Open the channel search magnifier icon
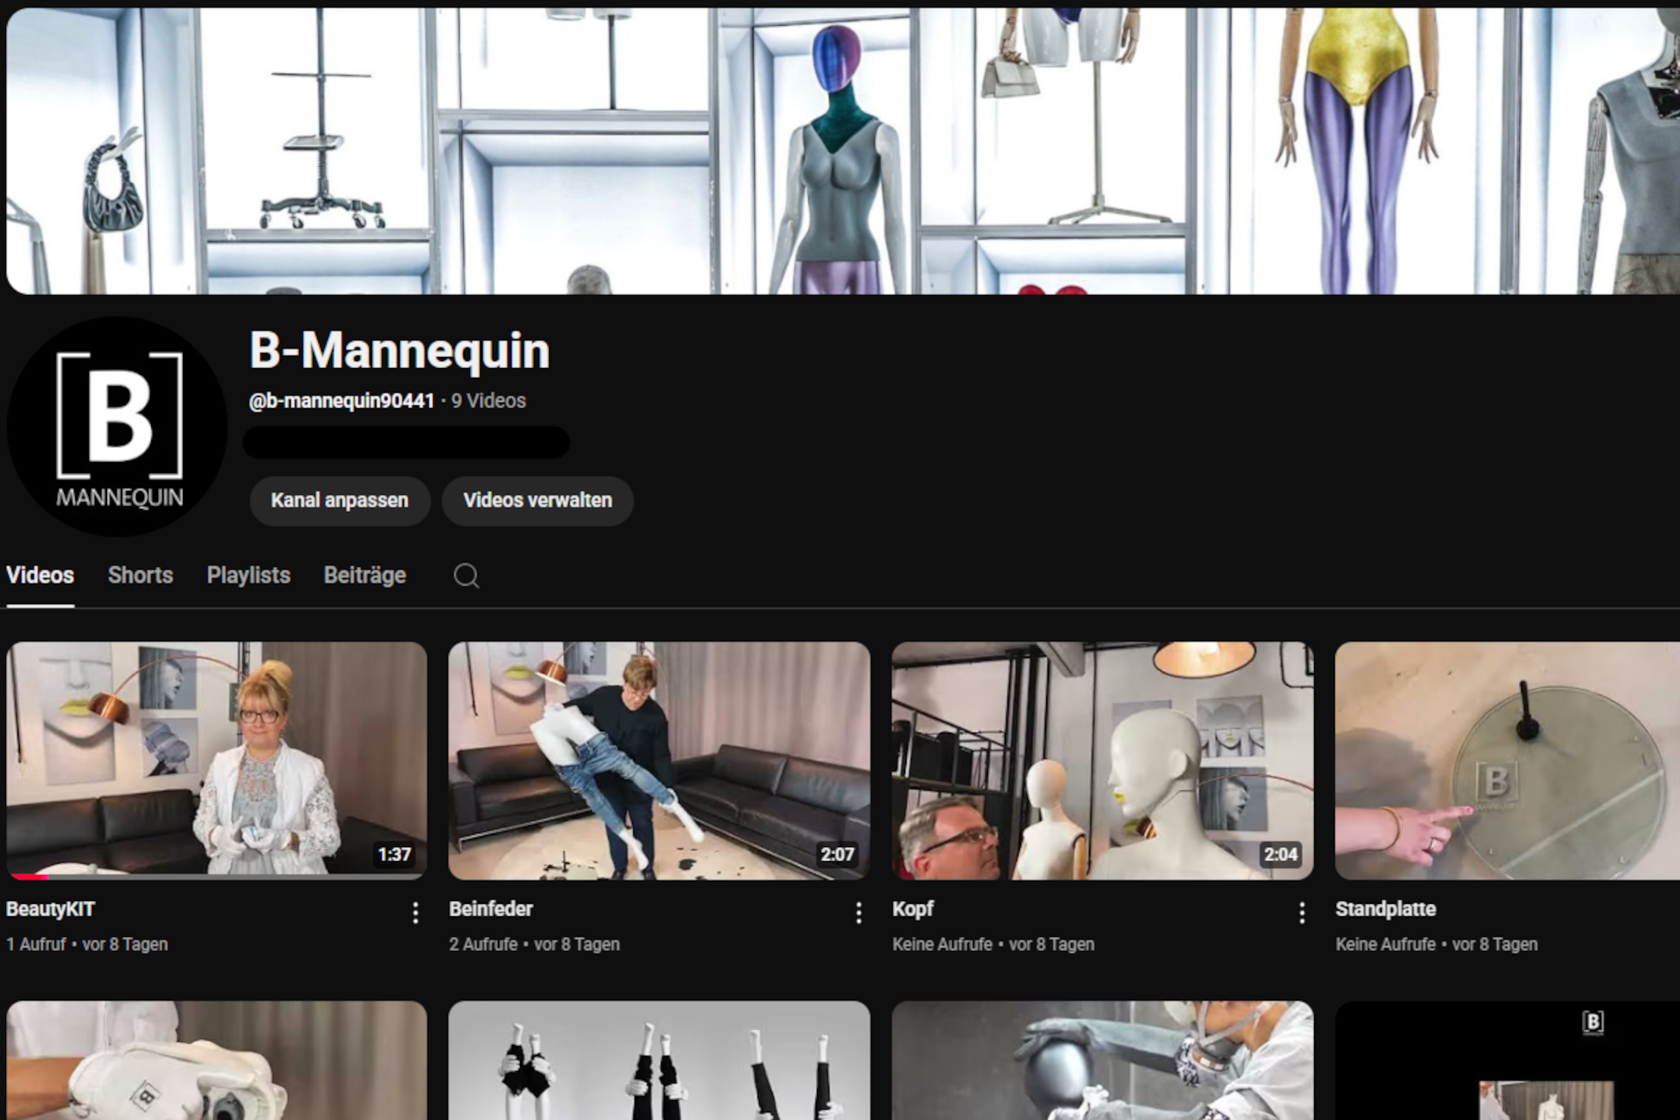This screenshot has width=1680, height=1120. (466, 575)
